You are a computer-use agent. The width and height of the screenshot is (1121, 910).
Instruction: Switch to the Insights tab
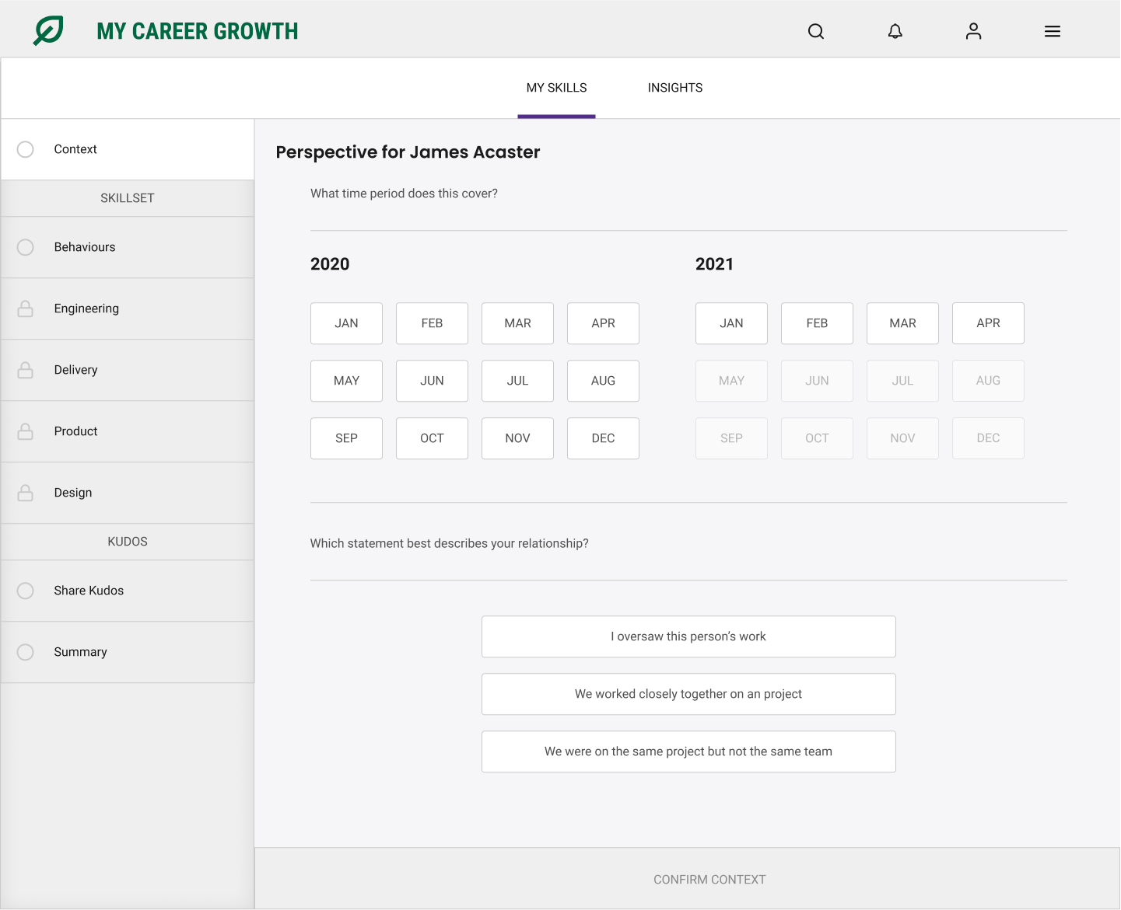675,88
